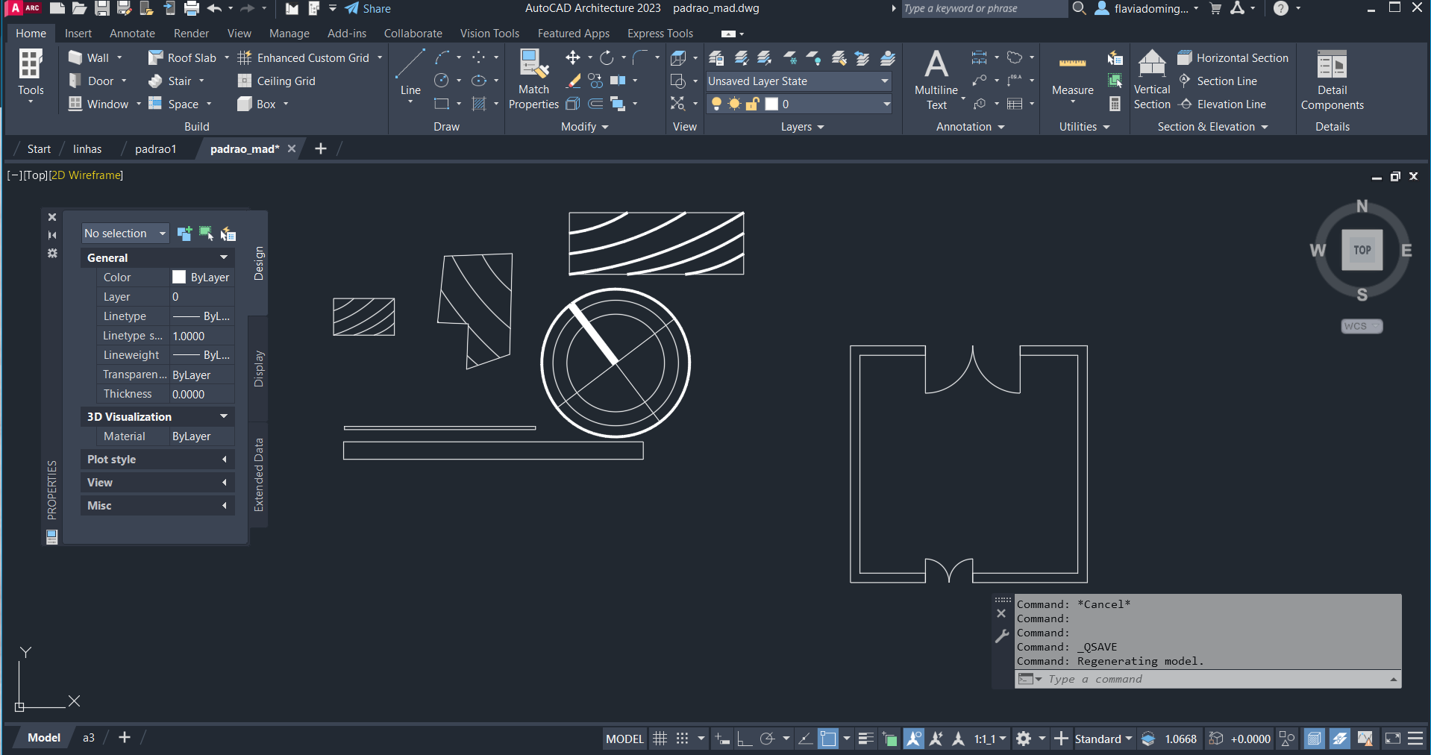The width and height of the screenshot is (1431, 755).
Task: Expand the Plot style section
Action: click(x=157, y=460)
